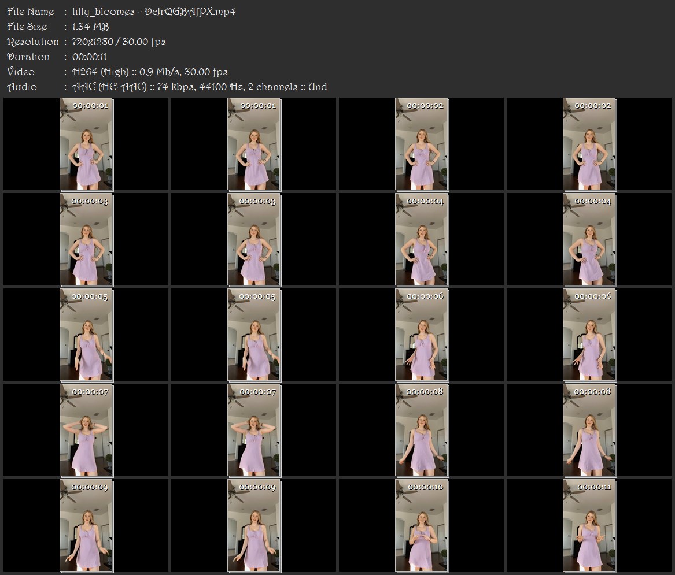Pick the first thumbnail stamped 00:00:06
The width and height of the screenshot is (675, 575).
click(x=422, y=335)
